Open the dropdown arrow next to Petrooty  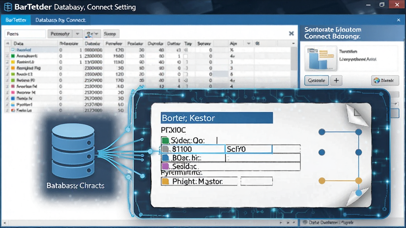pyautogui.click(x=77, y=34)
